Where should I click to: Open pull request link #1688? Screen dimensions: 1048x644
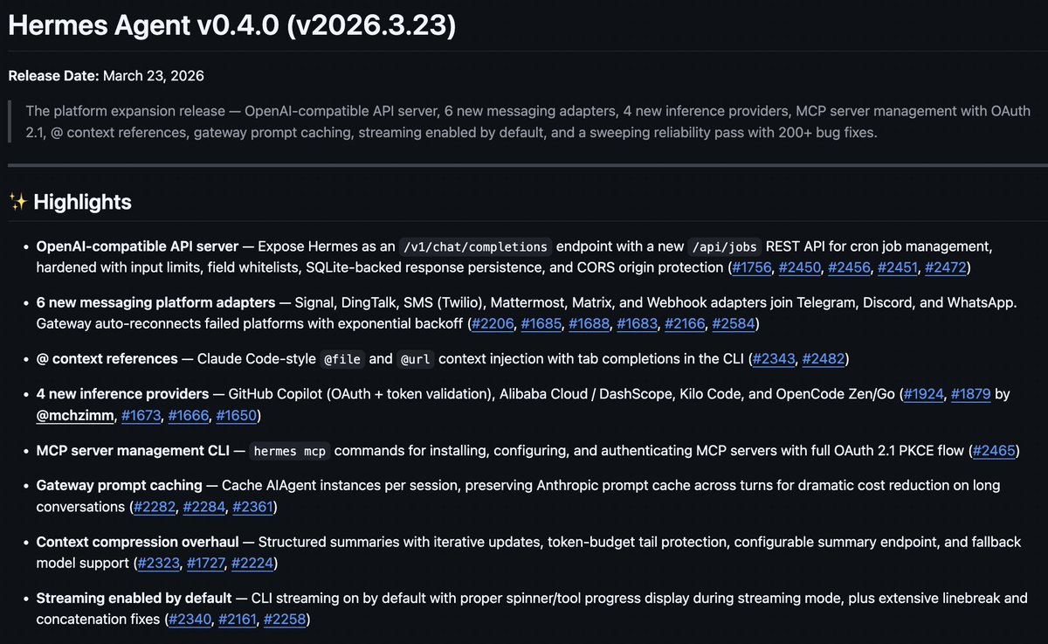589,324
